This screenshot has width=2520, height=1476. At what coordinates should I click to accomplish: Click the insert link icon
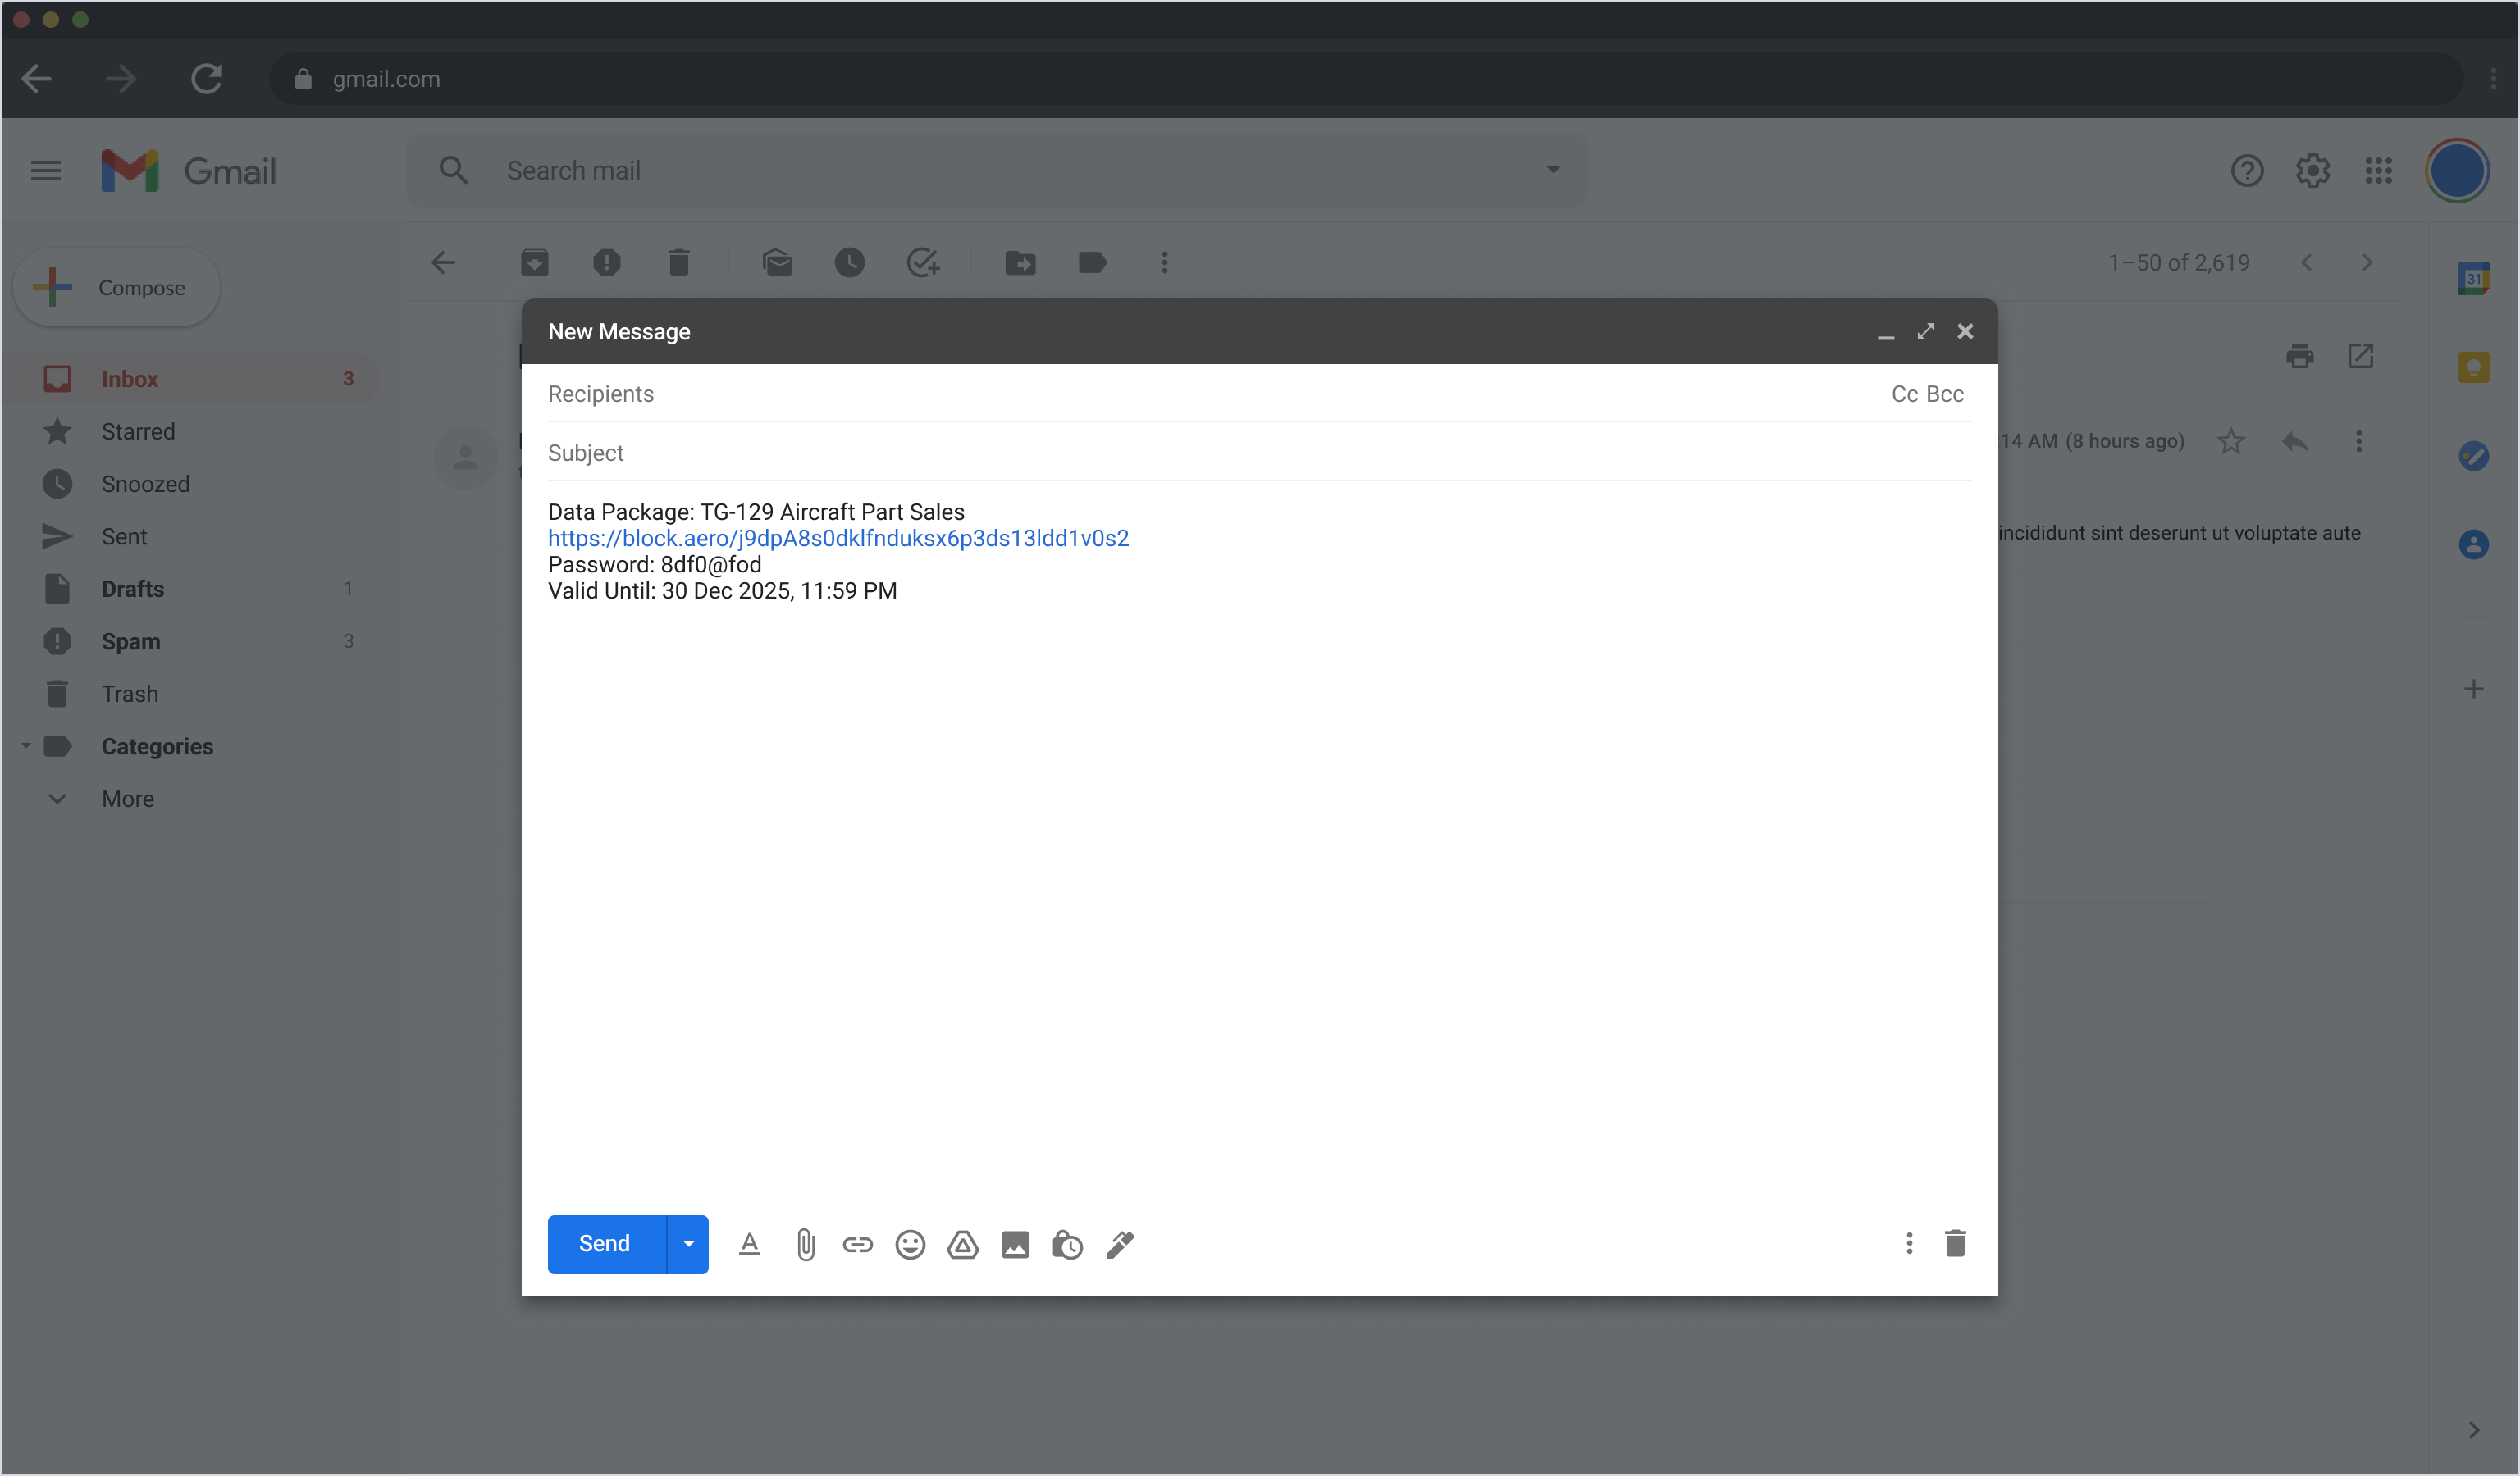point(857,1244)
